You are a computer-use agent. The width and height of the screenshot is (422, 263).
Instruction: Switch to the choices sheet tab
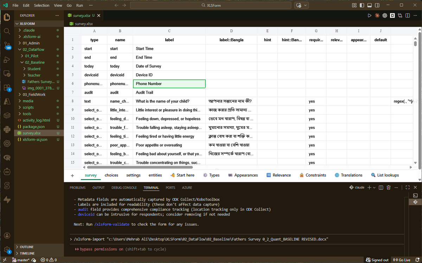(x=111, y=175)
